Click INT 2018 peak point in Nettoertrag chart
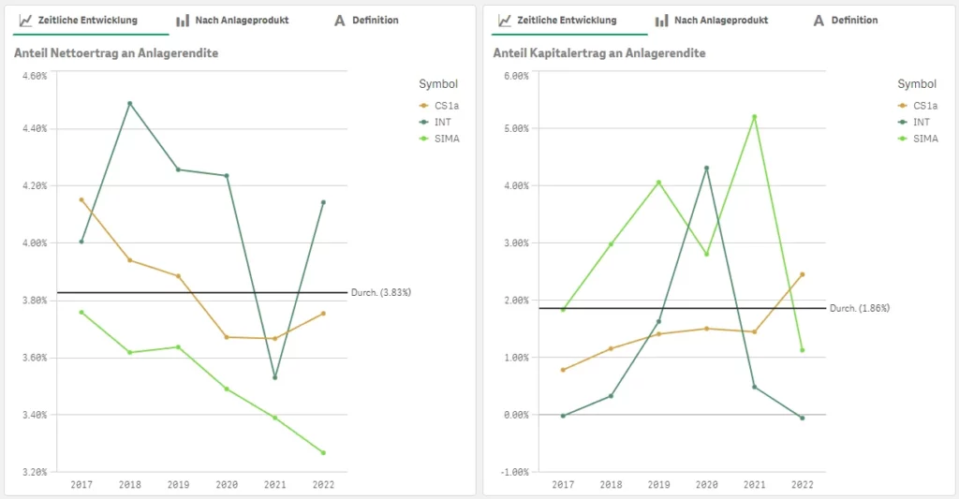The width and height of the screenshot is (959, 499). 129,103
